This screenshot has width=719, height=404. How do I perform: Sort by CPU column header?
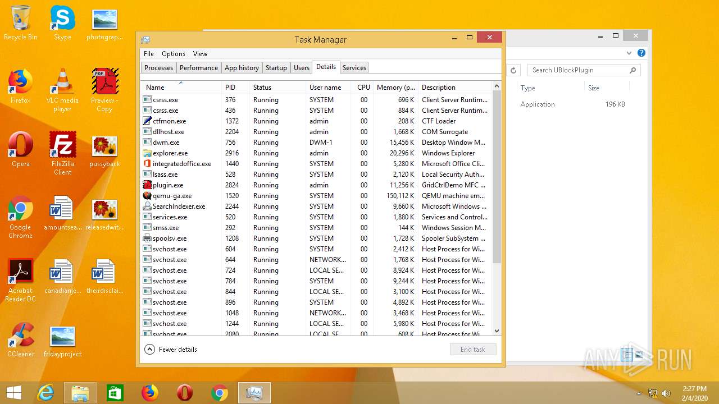[x=363, y=88]
